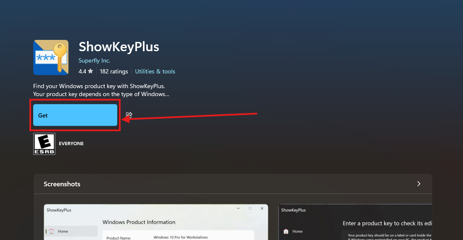Open the Utilities & tools category link
This screenshot has height=240, width=463.
pos(155,71)
